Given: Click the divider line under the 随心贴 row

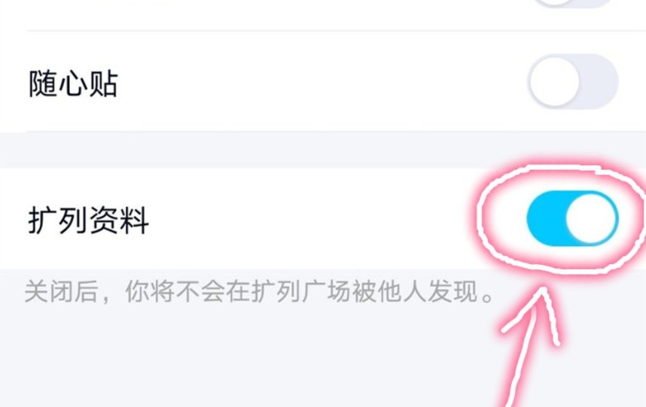Looking at the screenshot, I should 337,132.
